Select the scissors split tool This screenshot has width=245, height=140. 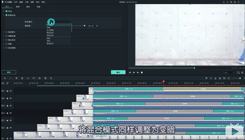[22, 78]
